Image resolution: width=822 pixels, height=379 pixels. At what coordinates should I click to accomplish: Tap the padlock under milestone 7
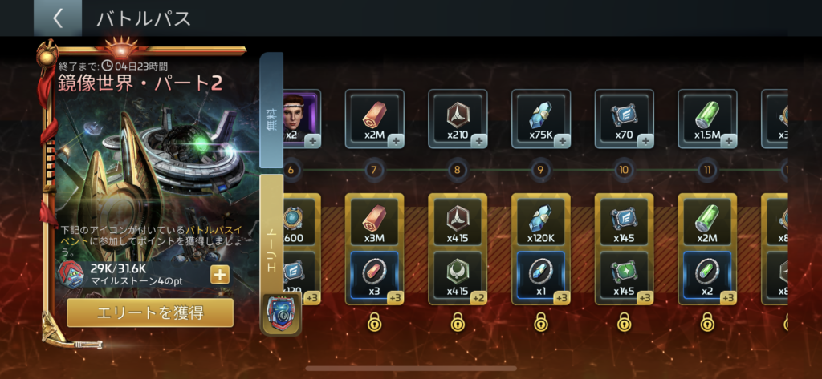click(x=374, y=321)
